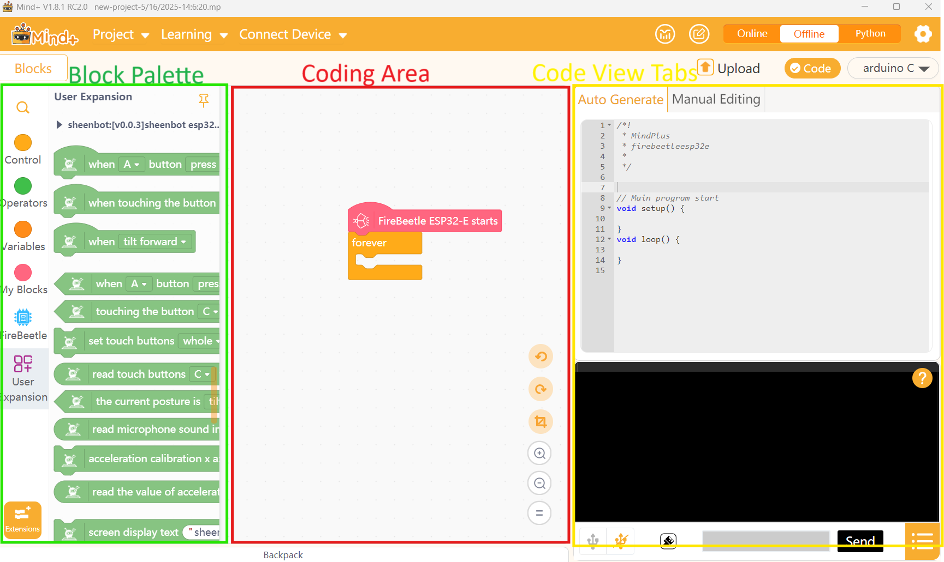The image size is (944, 562).
Task: Click the serial send input field
Action: [x=766, y=541]
